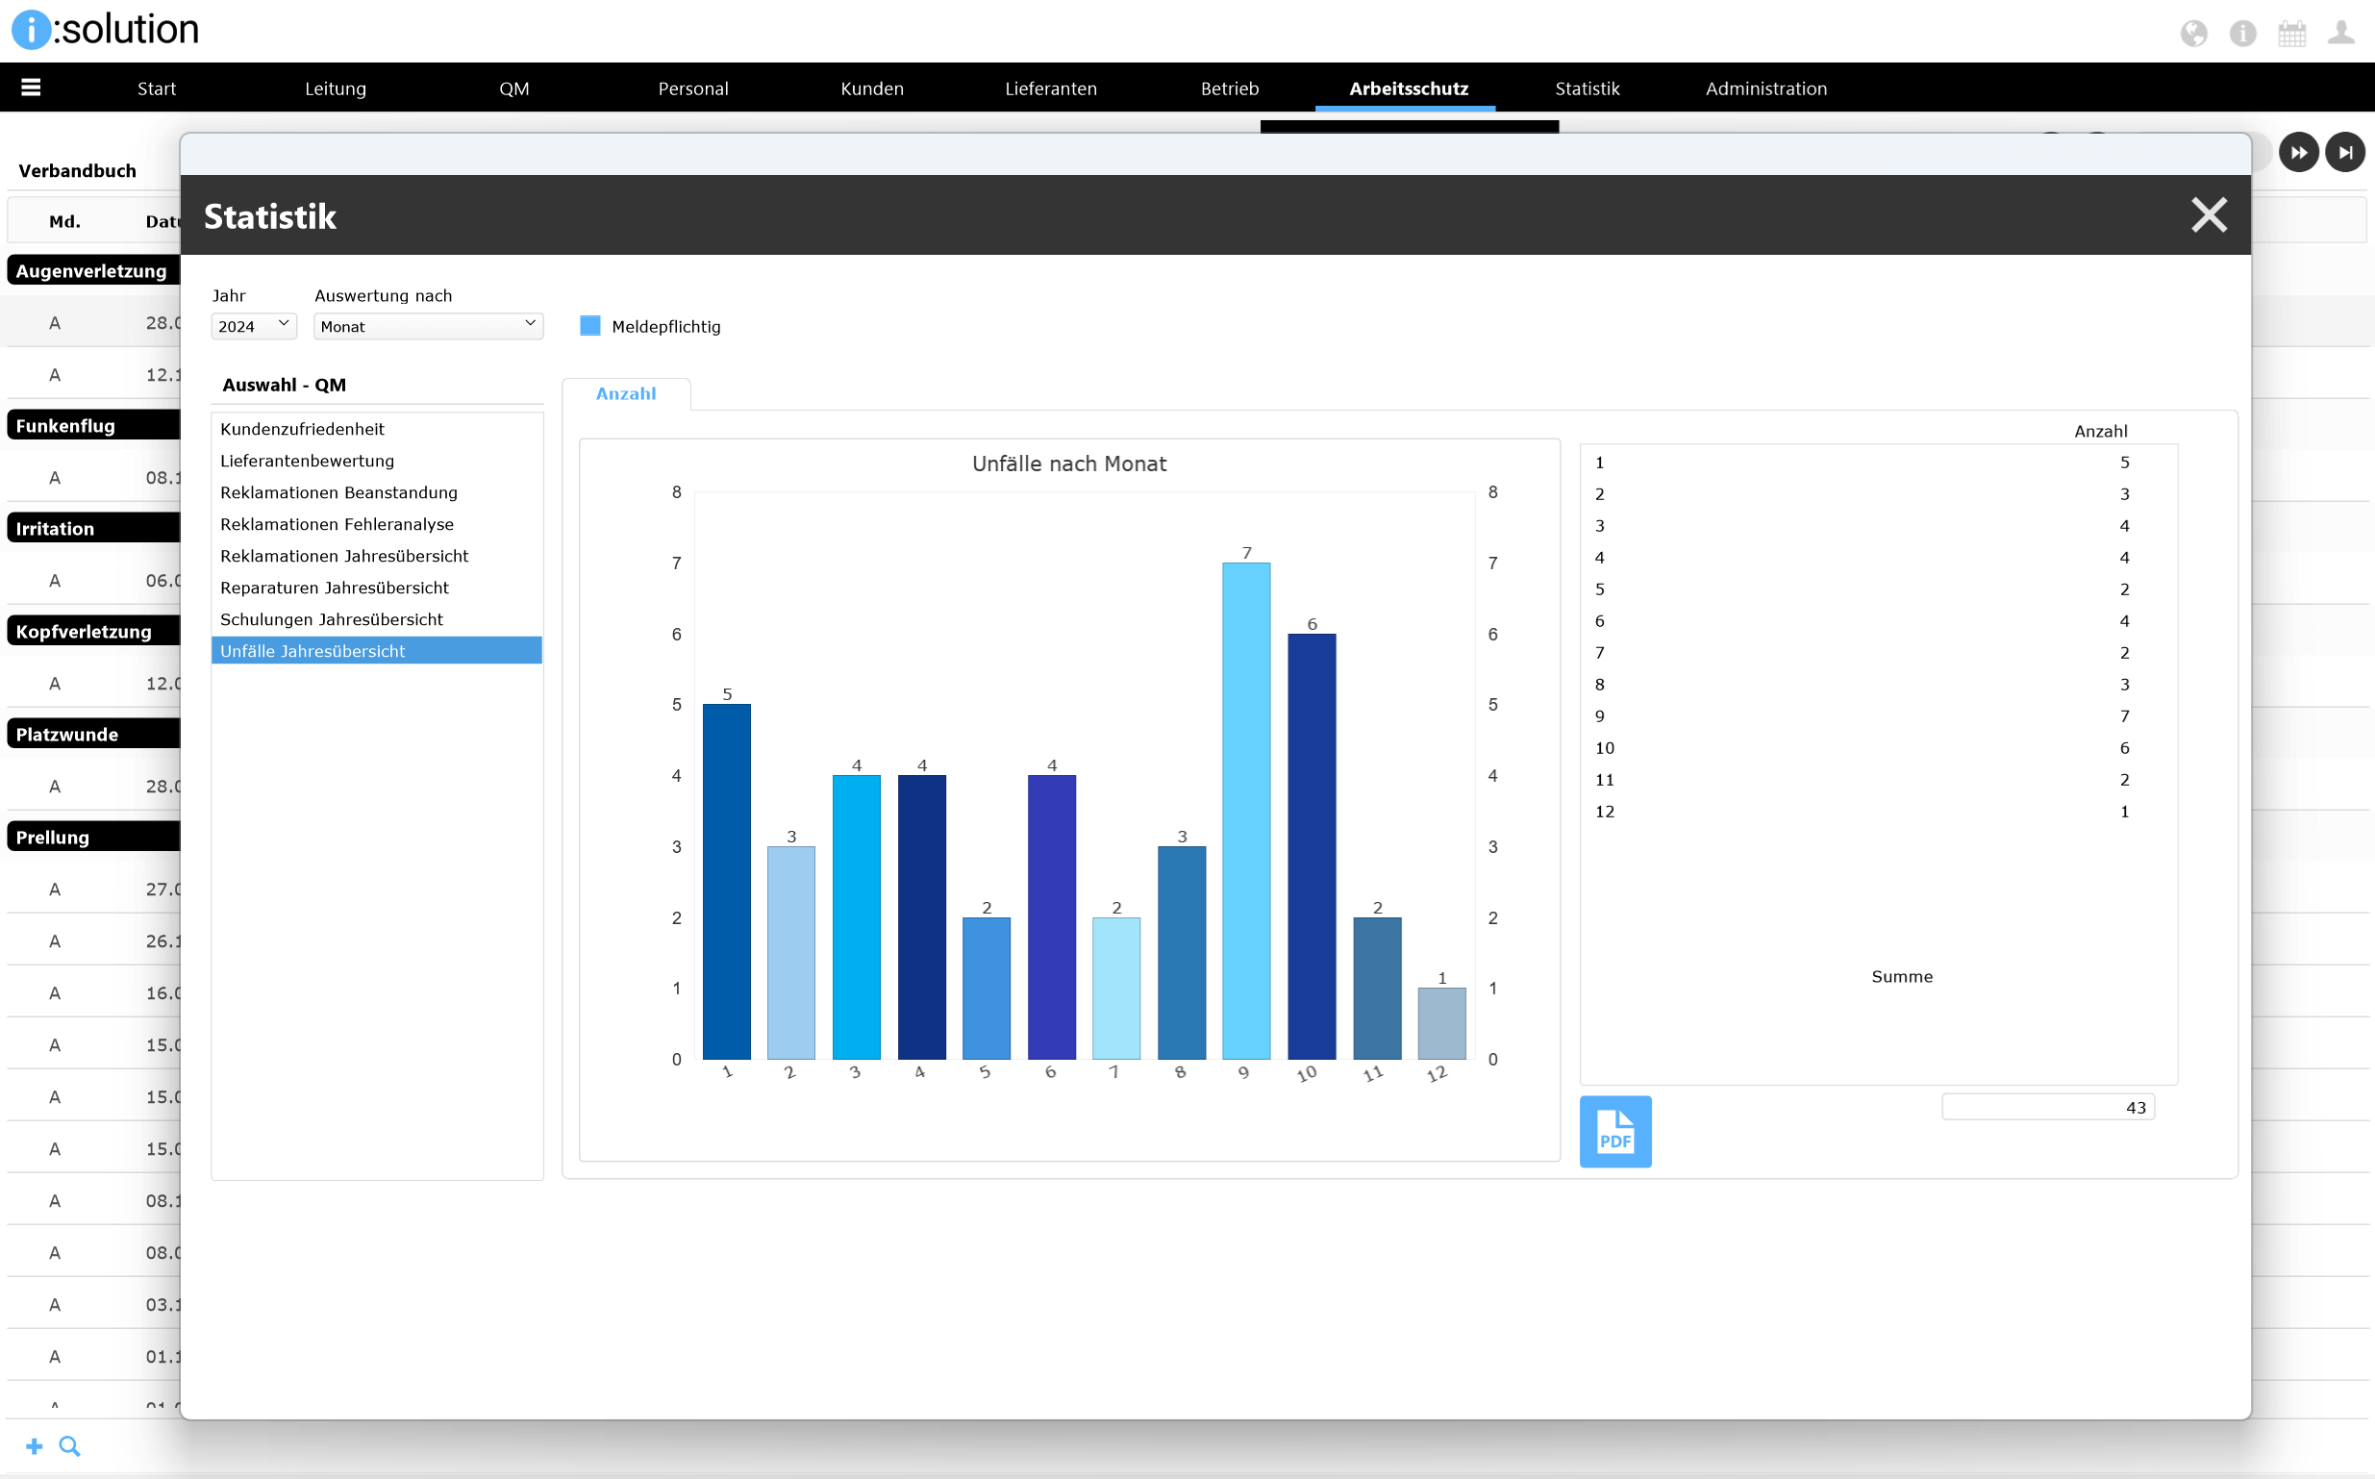
Task: Toggle the Meldepflichtig checkbox
Action: coord(589,326)
